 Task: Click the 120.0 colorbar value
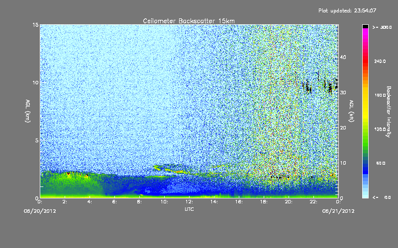(x=380, y=129)
